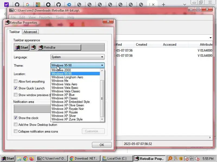Click the magnifier icon in the system tray
Image resolution: width=217 pixels, height=162 pixels.
pos(170,158)
